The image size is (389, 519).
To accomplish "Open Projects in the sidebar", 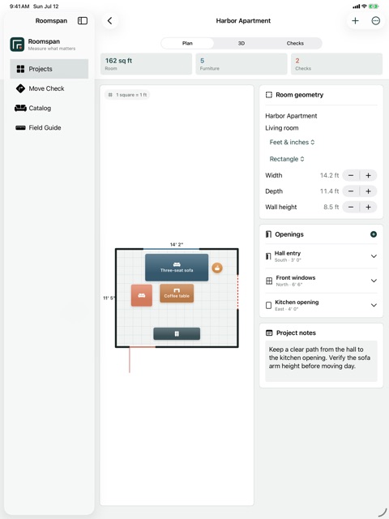I will [x=49, y=69].
